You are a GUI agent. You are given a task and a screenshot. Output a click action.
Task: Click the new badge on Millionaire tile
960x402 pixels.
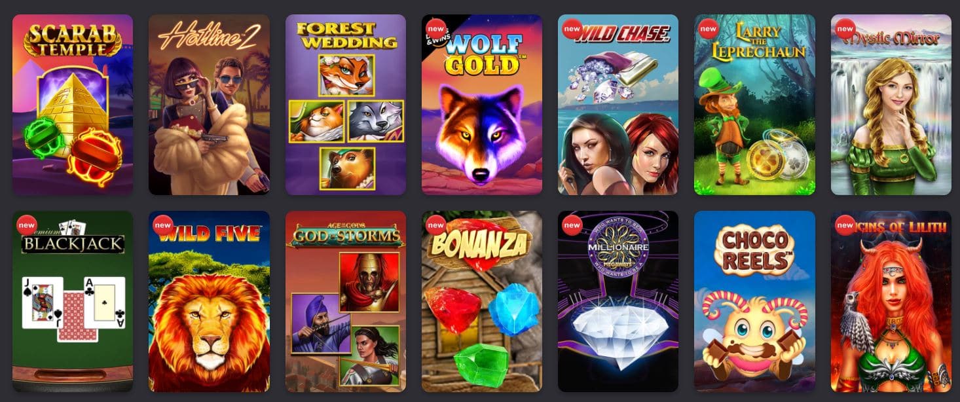(572, 225)
